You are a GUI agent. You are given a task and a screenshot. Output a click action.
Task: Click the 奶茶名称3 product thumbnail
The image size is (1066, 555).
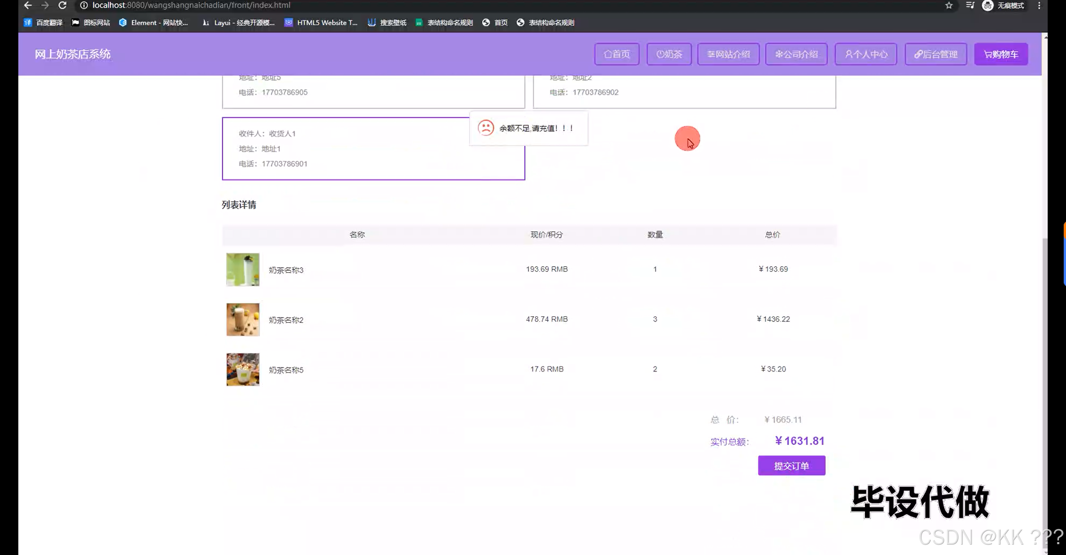click(x=243, y=270)
